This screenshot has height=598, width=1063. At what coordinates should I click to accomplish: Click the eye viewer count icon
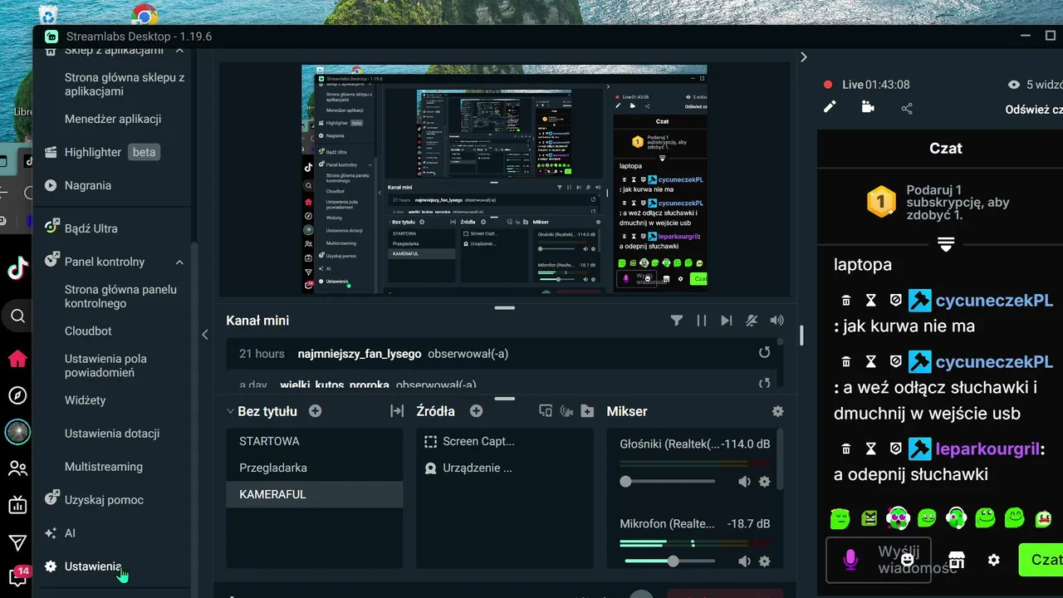coord(1013,85)
